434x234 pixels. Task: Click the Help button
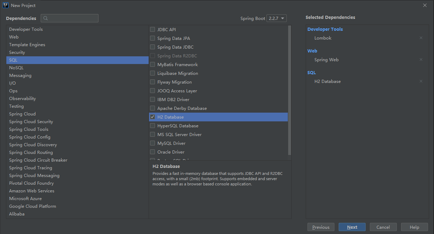pyautogui.click(x=414, y=227)
